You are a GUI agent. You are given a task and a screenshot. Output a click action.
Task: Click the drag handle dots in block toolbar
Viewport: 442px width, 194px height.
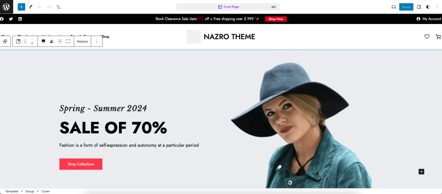[25, 42]
